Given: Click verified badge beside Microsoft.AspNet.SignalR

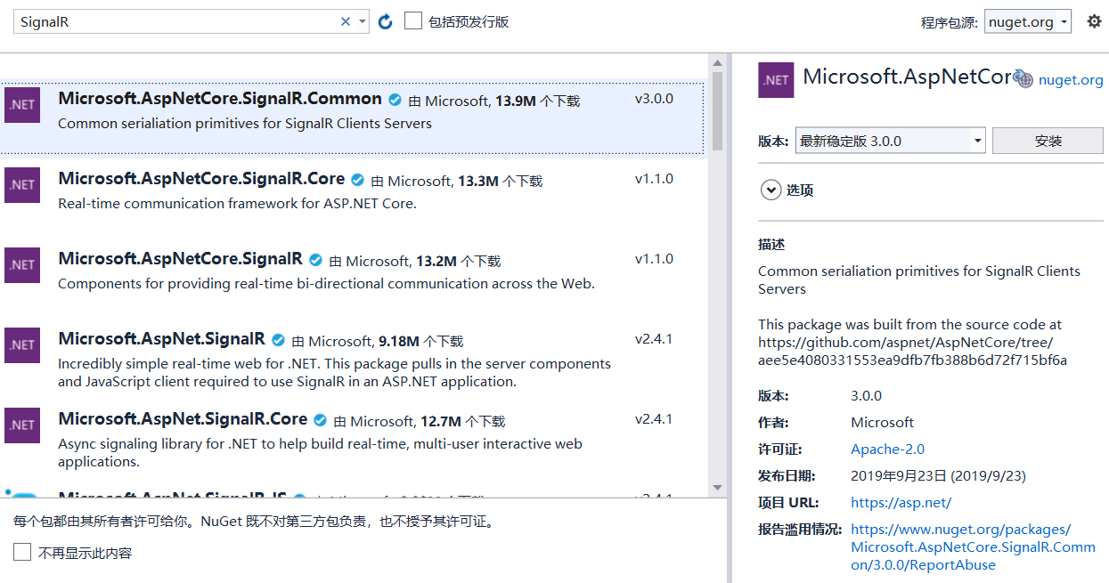Looking at the screenshot, I should (278, 340).
